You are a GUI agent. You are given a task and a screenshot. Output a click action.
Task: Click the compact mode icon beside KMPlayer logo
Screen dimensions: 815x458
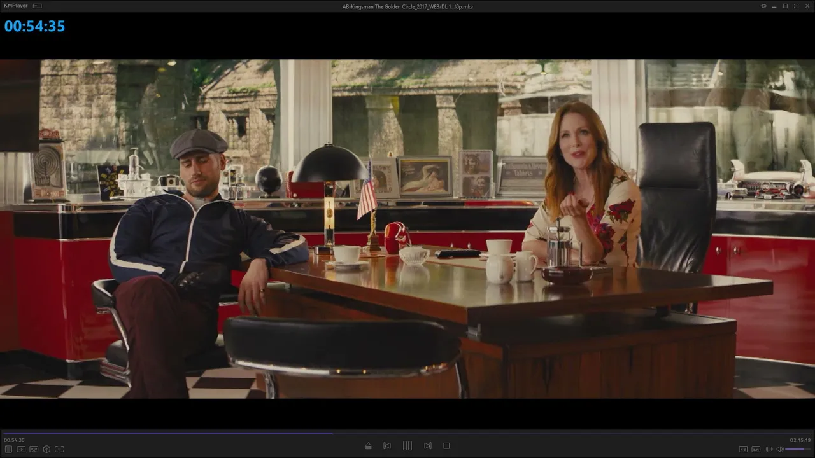pyautogui.click(x=37, y=6)
